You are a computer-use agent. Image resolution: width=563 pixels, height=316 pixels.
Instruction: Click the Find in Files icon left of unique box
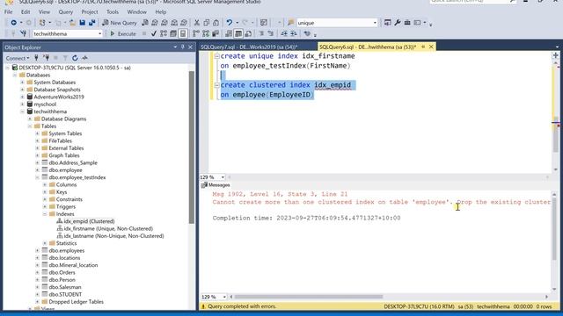(x=291, y=23)
